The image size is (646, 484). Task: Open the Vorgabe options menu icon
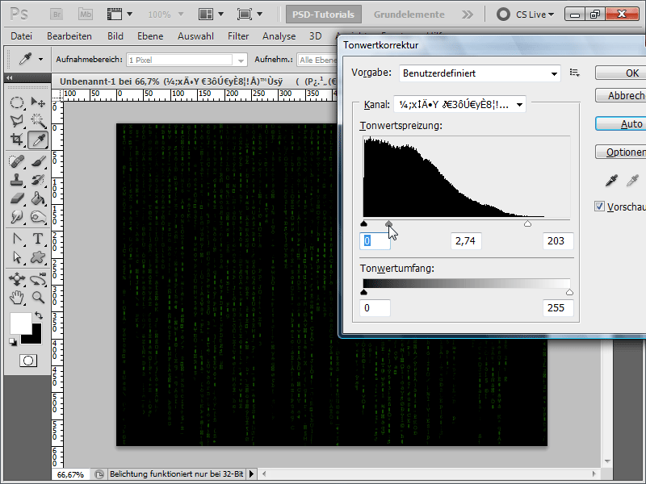[x=575, y=73]
